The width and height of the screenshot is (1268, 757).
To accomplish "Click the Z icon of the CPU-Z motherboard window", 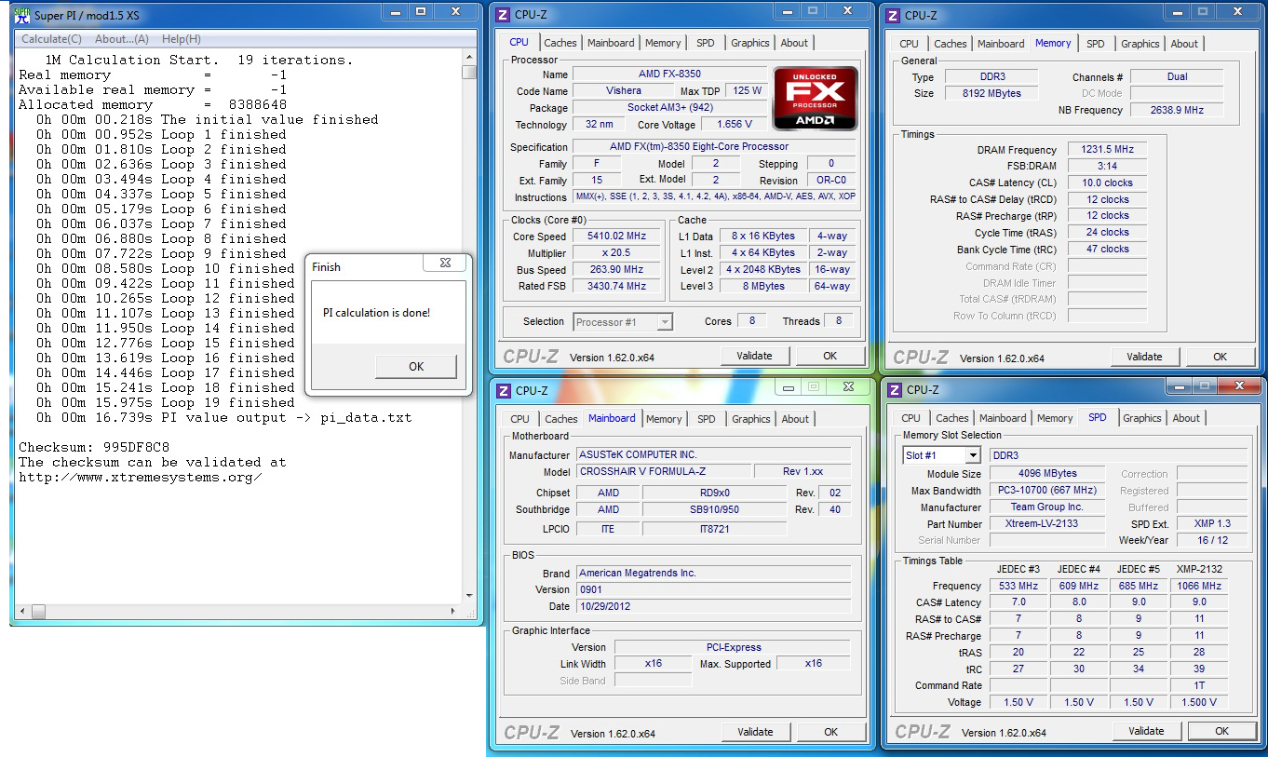I will (x=504, y=390).
